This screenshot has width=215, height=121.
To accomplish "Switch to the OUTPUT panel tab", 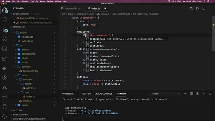I will 87,94.
